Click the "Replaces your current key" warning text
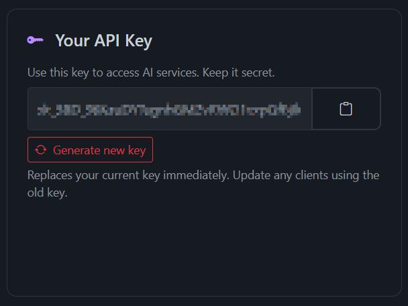The height and width of the screenshot is (306, 408). (101, 176)
